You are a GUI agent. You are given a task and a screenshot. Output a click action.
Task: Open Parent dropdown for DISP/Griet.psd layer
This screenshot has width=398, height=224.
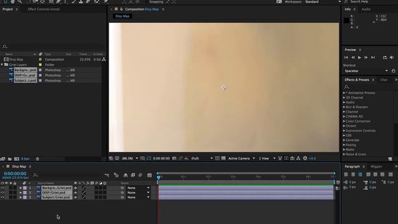coord(138,192)
